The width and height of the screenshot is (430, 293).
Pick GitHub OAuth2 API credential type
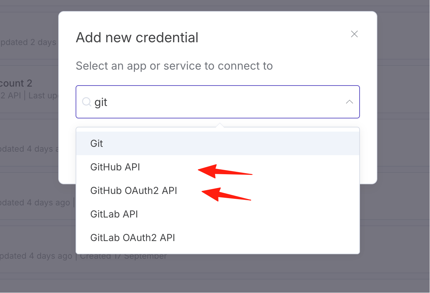click(218, 190)
